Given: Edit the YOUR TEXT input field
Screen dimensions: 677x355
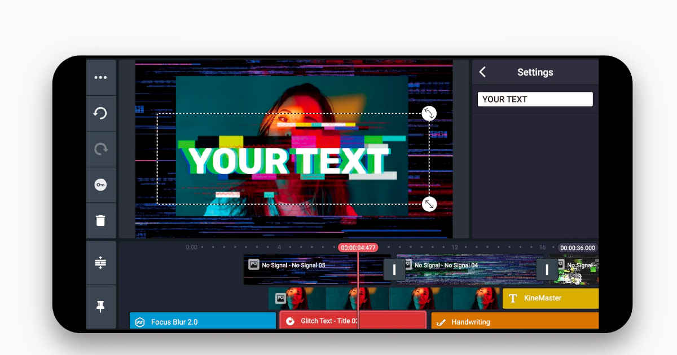Looking at the screenshot, I should [535, 99].
